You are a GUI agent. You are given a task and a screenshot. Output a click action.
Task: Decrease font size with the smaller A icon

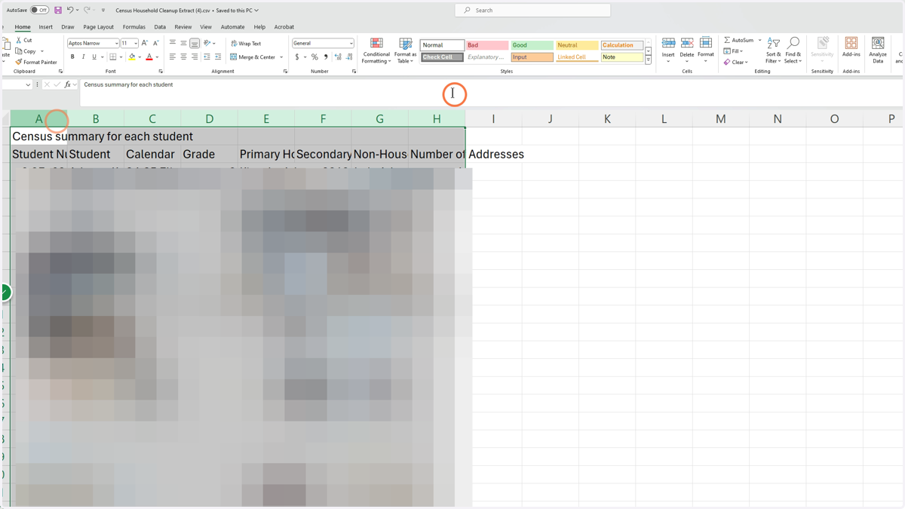(x=155, y=43)
